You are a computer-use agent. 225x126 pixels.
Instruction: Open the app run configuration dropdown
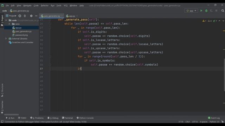(x=191, y=11)
